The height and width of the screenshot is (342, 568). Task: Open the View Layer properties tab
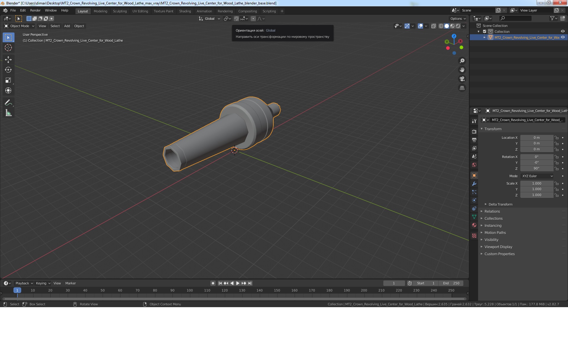click(x=474, y=148)
